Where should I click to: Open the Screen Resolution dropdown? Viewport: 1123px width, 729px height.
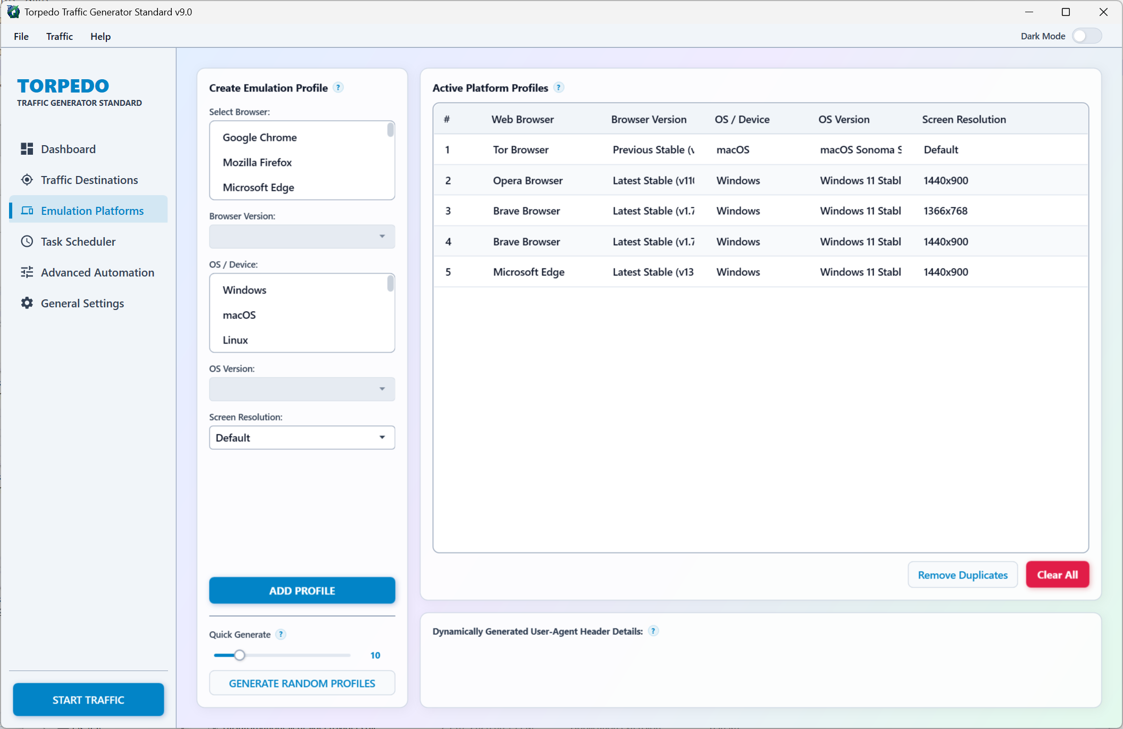tap(302, 438)
